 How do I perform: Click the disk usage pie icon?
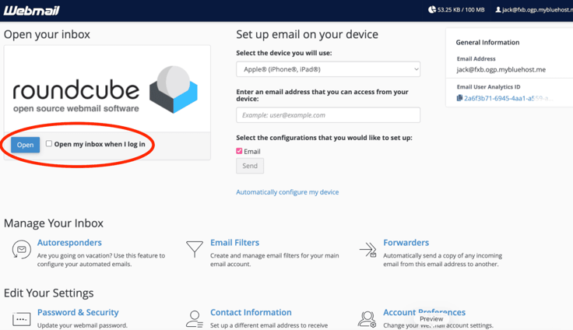tap(432, 9)
